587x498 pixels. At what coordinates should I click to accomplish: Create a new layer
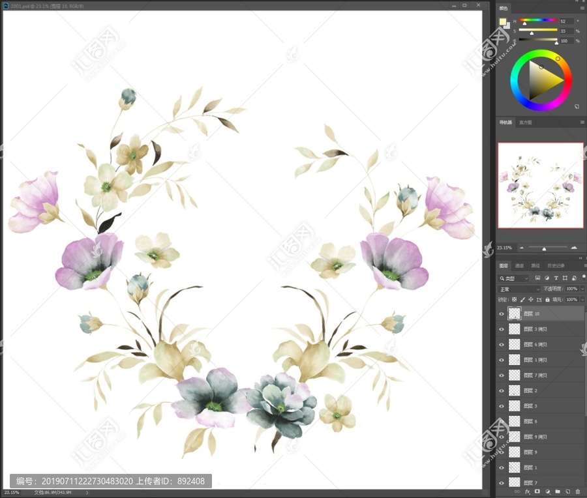pos(568,491)
